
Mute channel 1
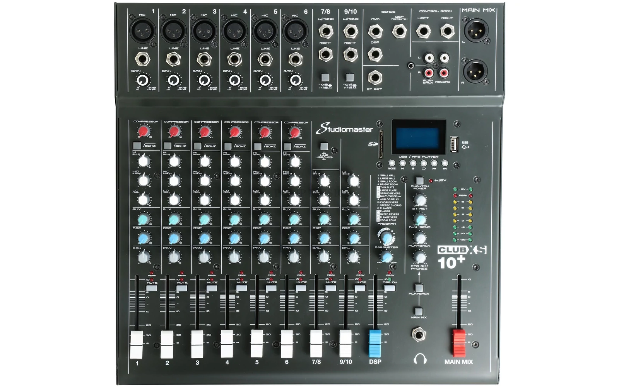click(152, 288)
